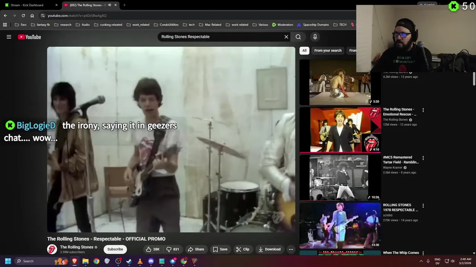Dislike the video with thumbs down 831
The width and height of the screenshot is (476, 267).
tap(173, 249)
